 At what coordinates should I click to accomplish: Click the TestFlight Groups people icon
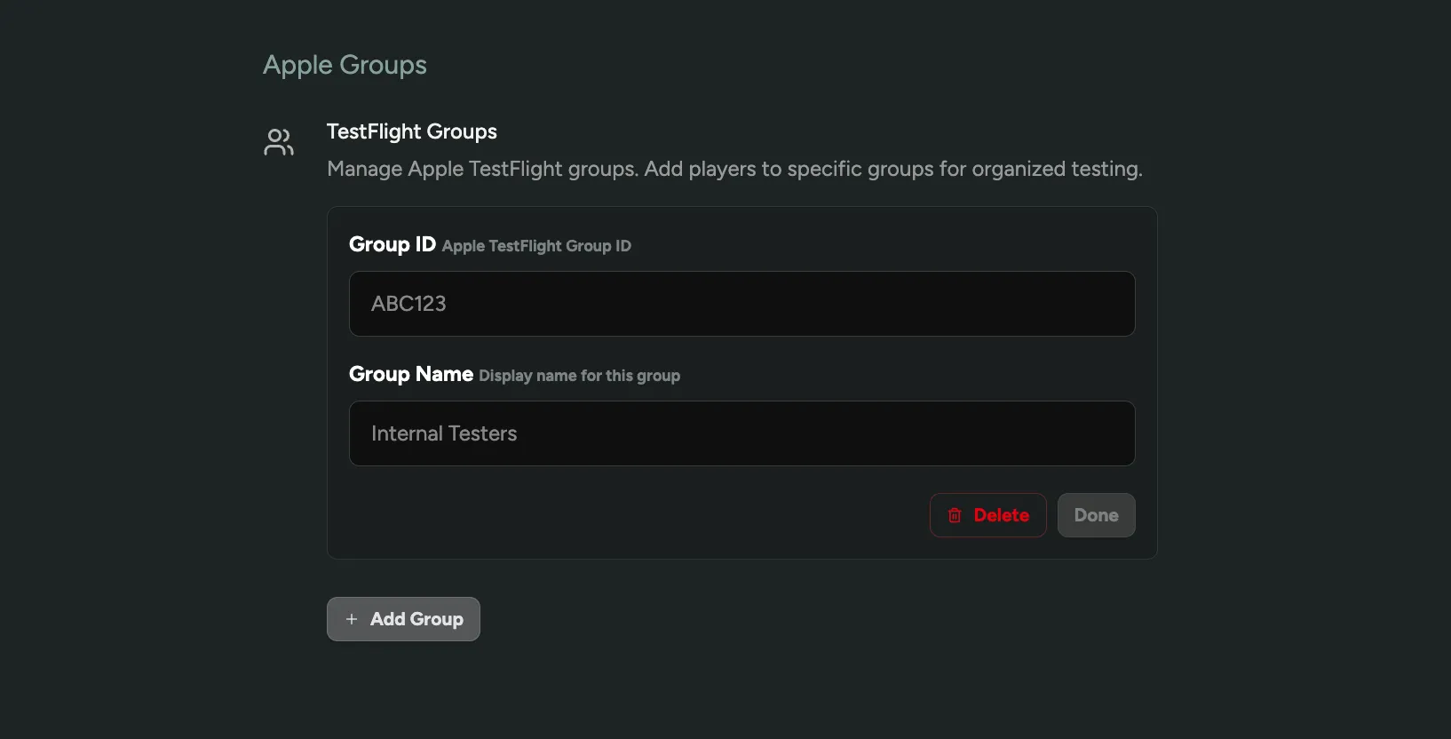[x=279, y=142]
